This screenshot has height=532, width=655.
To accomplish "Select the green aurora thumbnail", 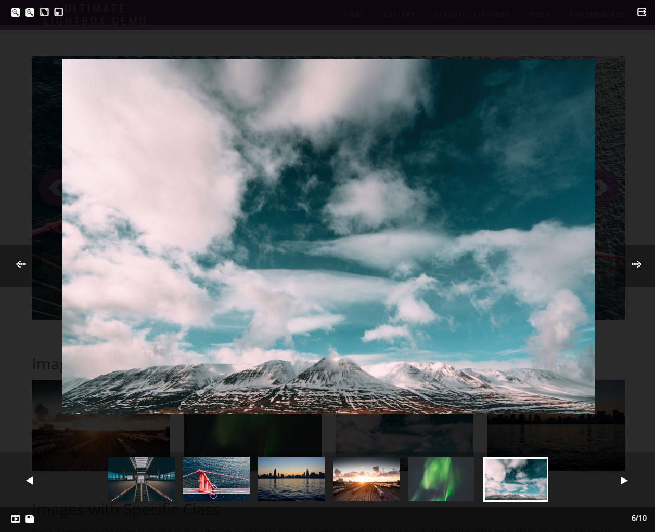I will [x=441, y=479].
